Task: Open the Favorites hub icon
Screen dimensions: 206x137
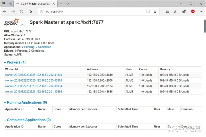Action: tap(167, 11)
